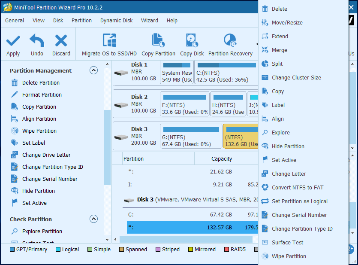358x265 pixels.
Task: Select the H:(NTFS) partition block
Action: 228,104
